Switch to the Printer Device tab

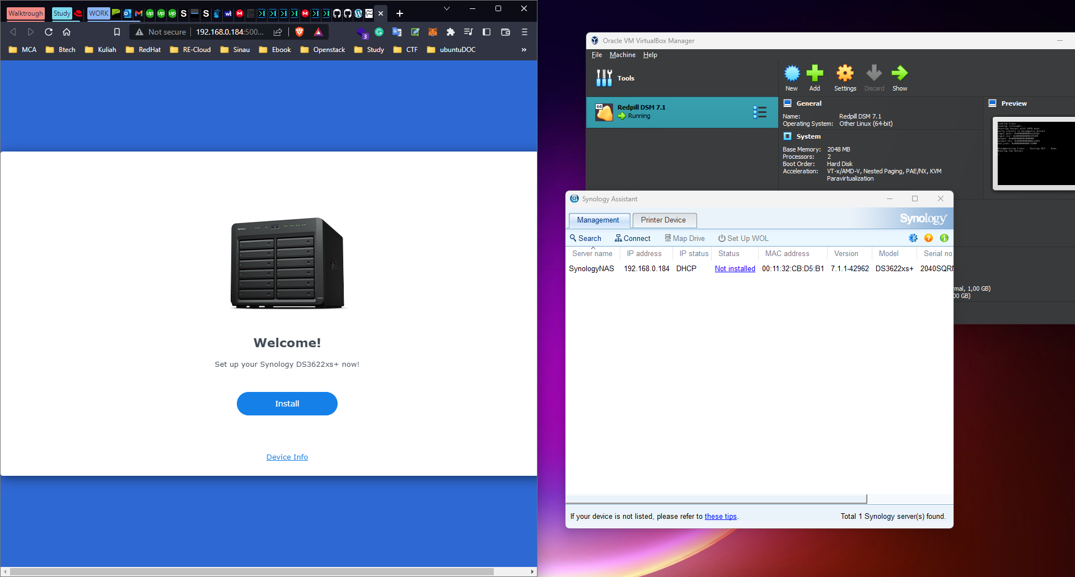pyautogui.click(x=664, y=220)
